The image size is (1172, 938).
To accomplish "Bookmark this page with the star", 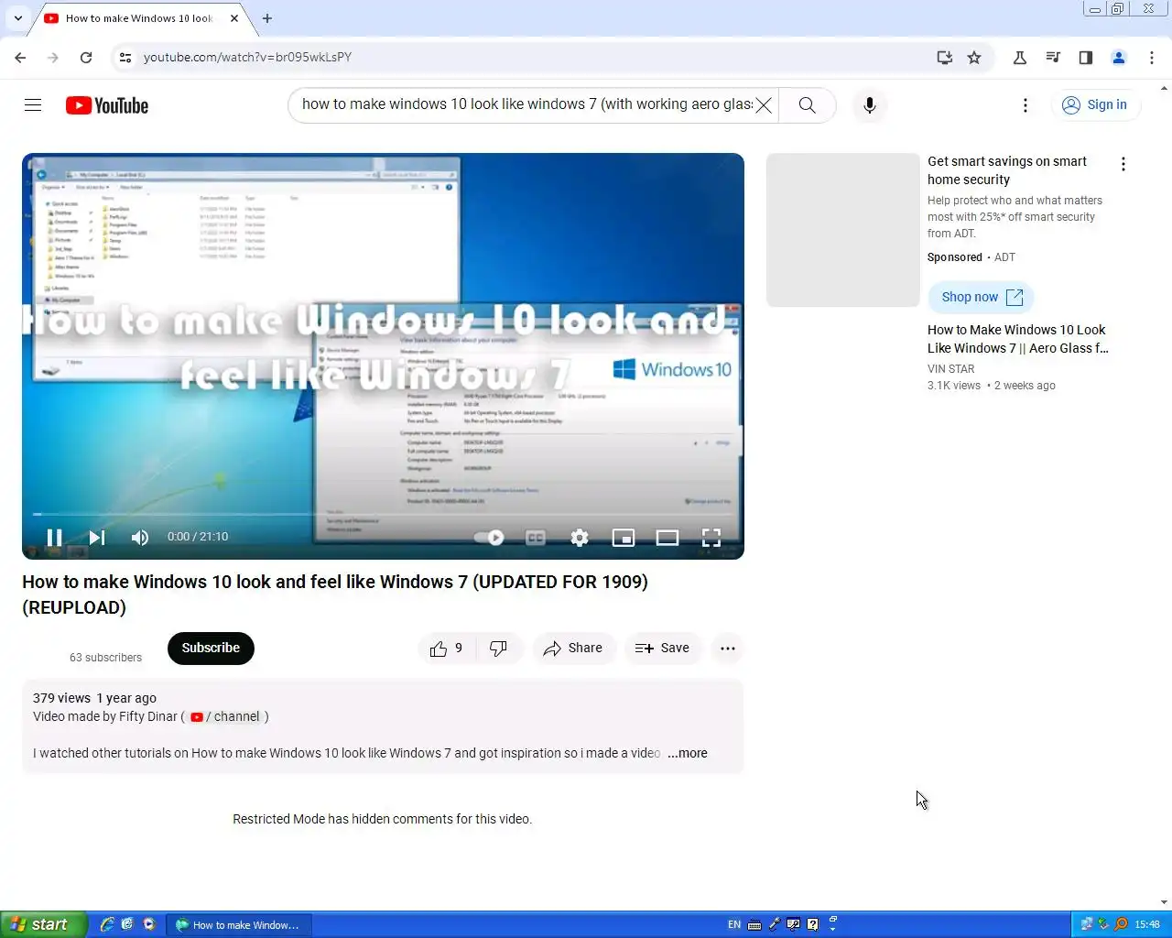I will 974,57.
